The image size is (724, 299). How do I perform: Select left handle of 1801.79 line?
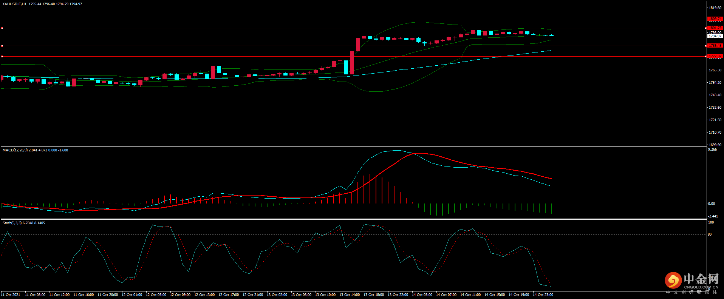coord(2,28)
